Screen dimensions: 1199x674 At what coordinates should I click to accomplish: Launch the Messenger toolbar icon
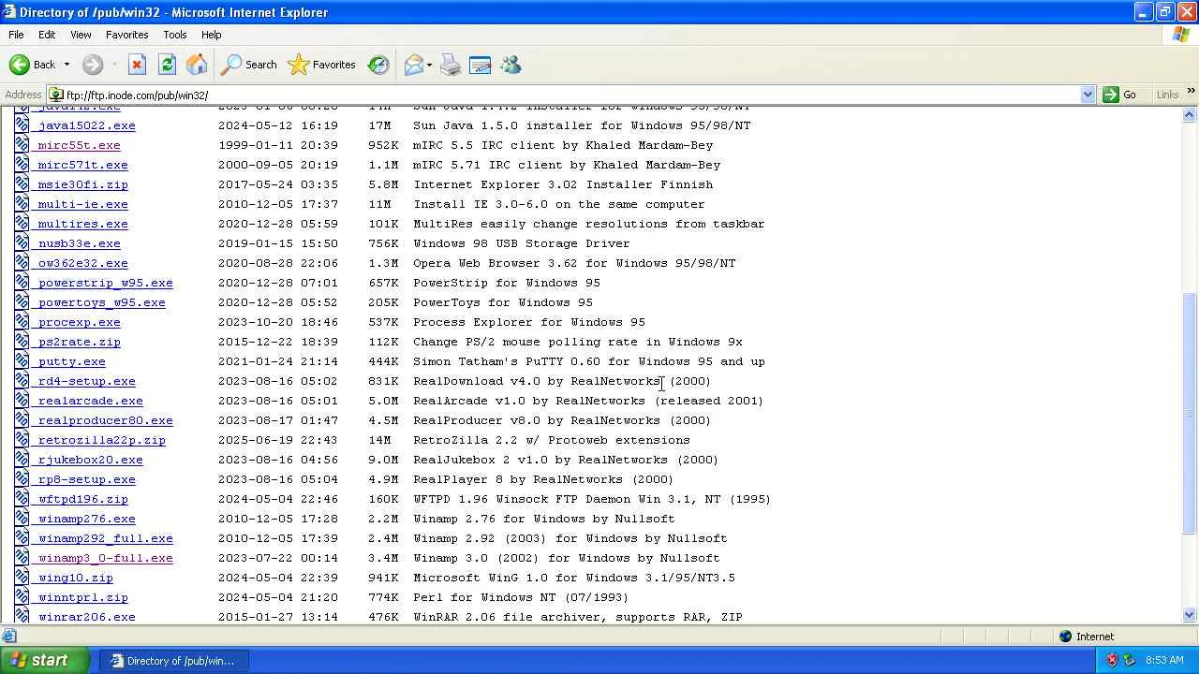tap(511, 65)
